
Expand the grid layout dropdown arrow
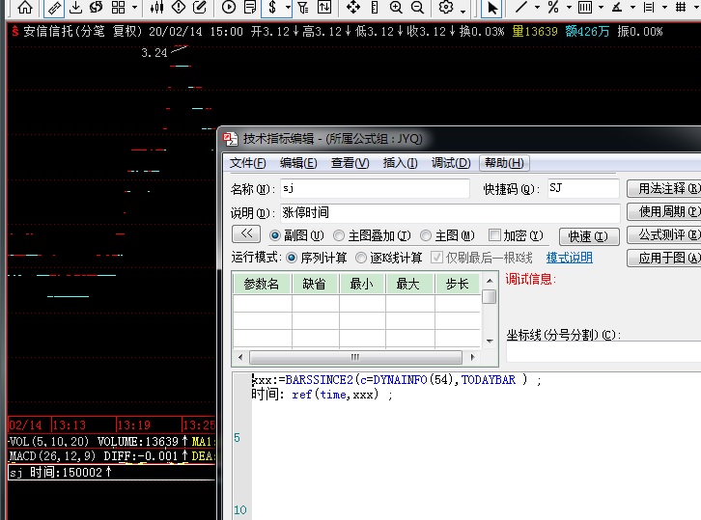coord(134,8)
